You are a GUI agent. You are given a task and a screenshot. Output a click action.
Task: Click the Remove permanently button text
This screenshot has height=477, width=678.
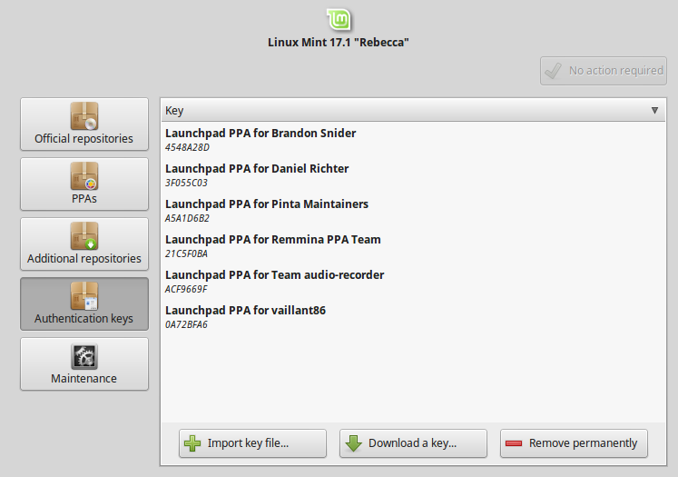pyautogui.click(x=583, y=443)
